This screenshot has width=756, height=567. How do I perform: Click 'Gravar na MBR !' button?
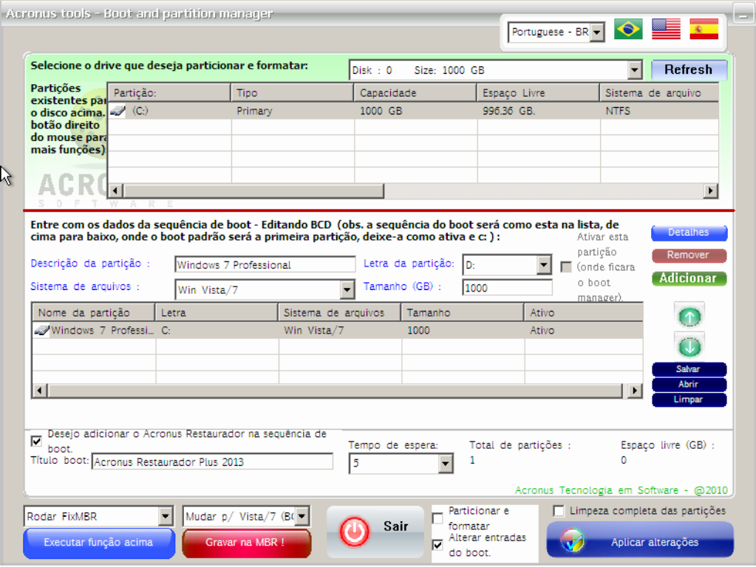coord(246,543)
